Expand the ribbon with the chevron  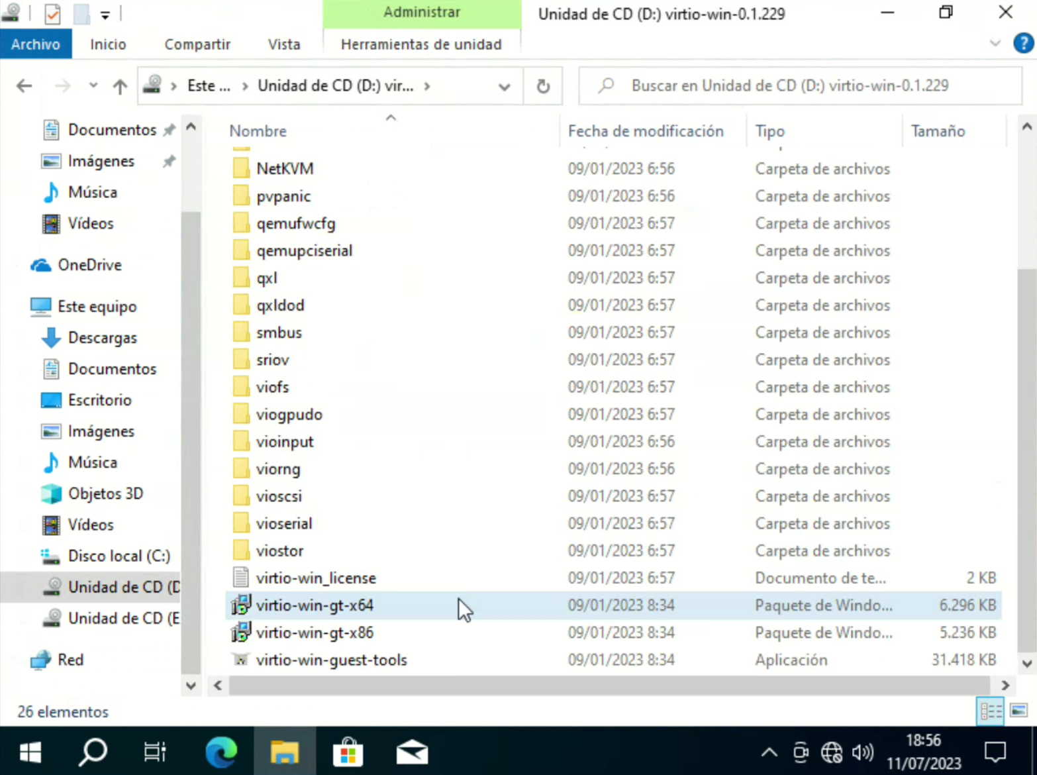click(x=995, y=44)
